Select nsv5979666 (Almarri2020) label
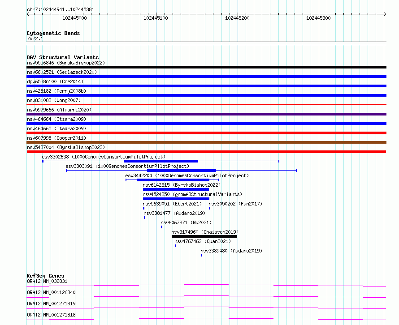Viewport: 399px width, 325px height. coord(59,110)
